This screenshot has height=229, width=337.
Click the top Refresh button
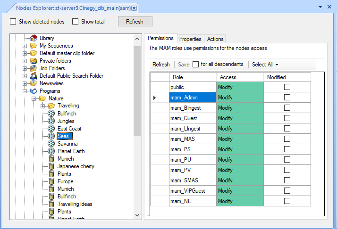tap(135, 22)
